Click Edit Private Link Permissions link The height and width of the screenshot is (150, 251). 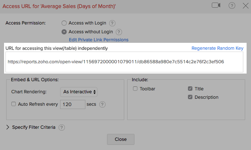click(x=99, y=40)
